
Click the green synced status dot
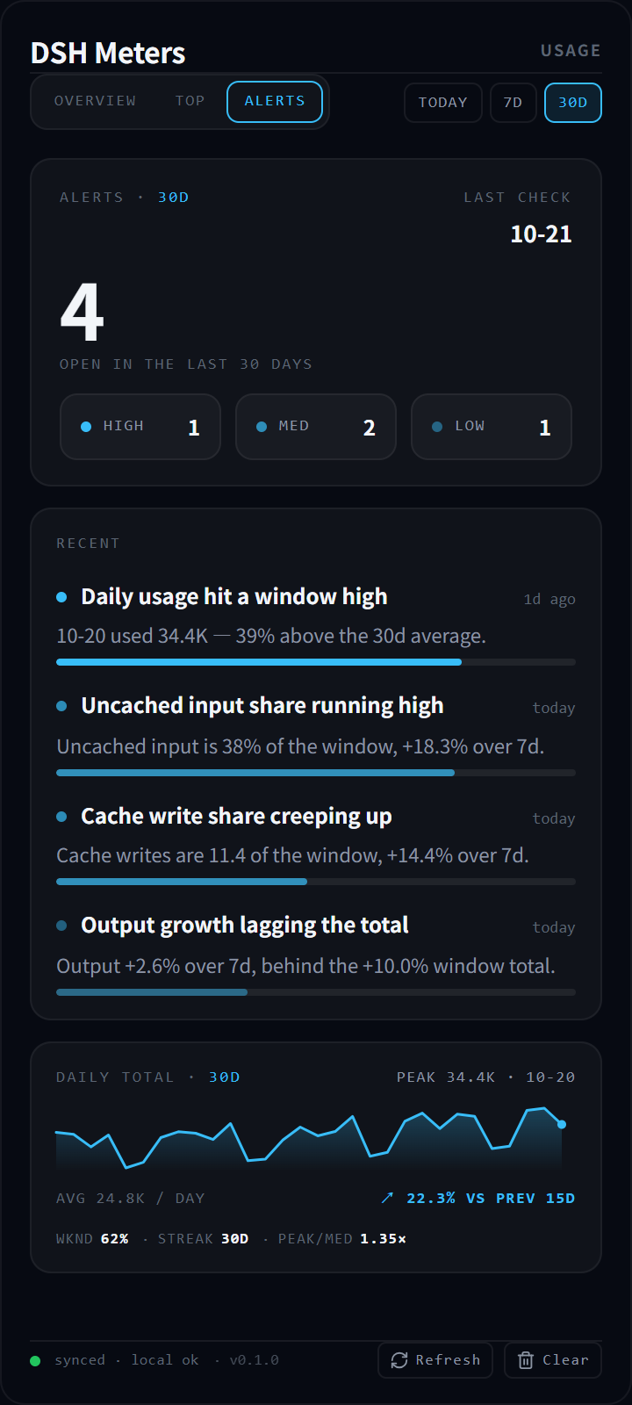coord(35,1361)
